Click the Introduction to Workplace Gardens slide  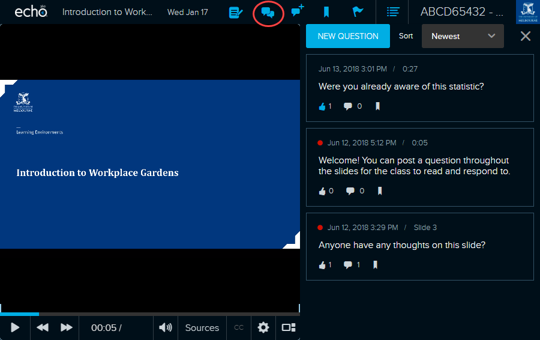(x=150, y=164)
